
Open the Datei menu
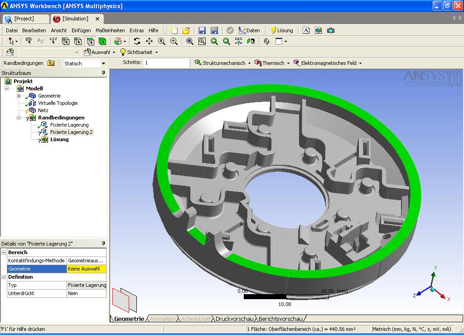[11, 30]
